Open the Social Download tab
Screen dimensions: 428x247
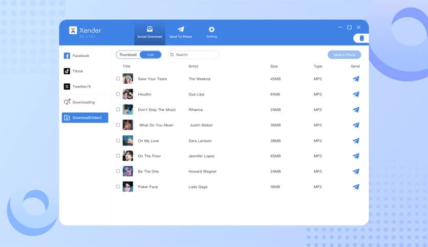pyautogui.click(x=149, y=33)
